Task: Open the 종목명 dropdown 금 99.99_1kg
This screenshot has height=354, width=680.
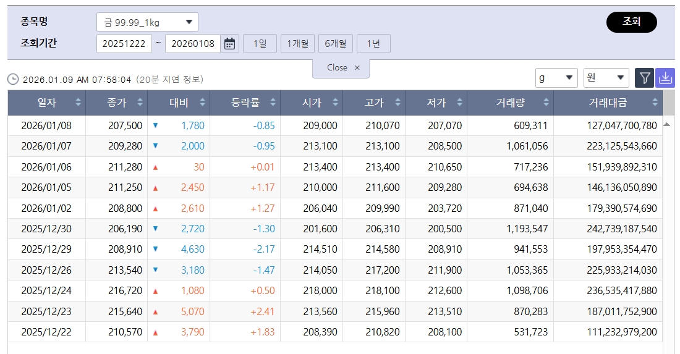Action: click(147, 22)
